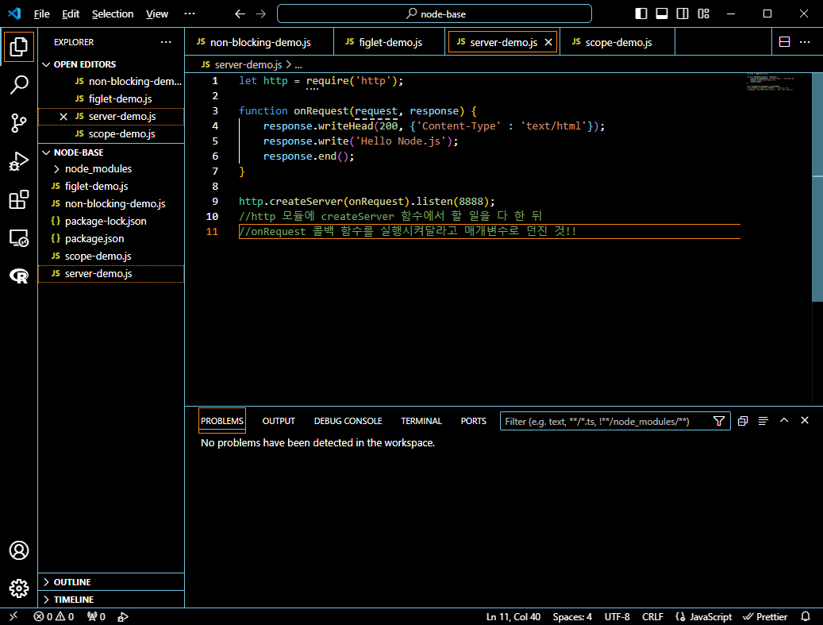Click the JavaScript language status braces icon
Viewport: 823px width, 625px height.
(x=680, y=616)
